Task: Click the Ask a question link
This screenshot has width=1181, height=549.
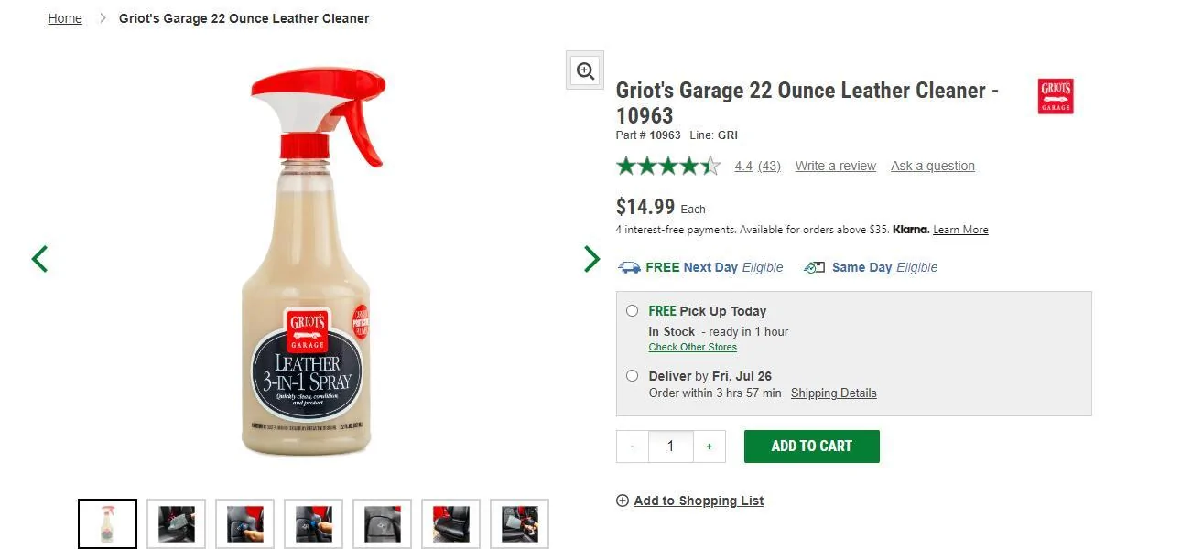Action: tap(932, 166)
